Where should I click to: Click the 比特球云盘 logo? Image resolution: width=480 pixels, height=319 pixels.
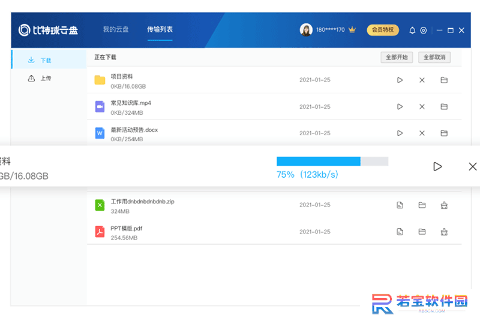[49, 30]
